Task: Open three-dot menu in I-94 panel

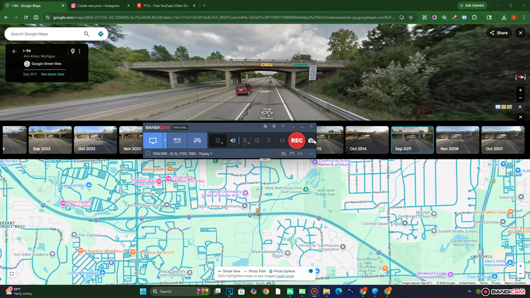Action: (79, 51)
